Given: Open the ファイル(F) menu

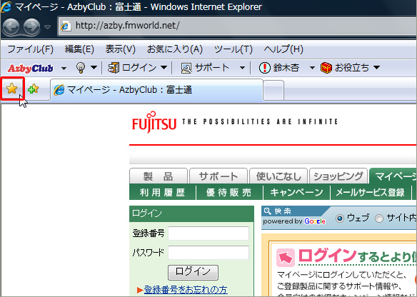Looking at the screenshot, I should 31,49.
